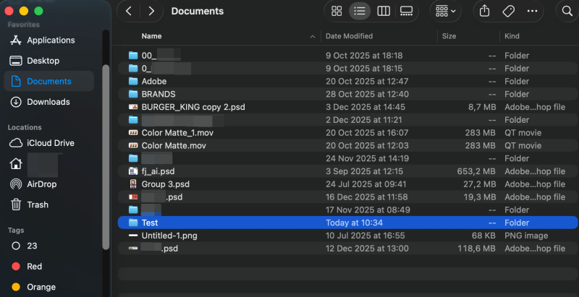Screen dimensions: 579x297
Task: Select the 118,6 MB psd file row
Action: 348,249
